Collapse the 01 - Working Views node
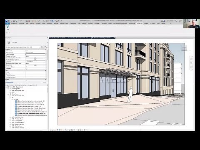The image size is (200, 150). click(8, 89)
